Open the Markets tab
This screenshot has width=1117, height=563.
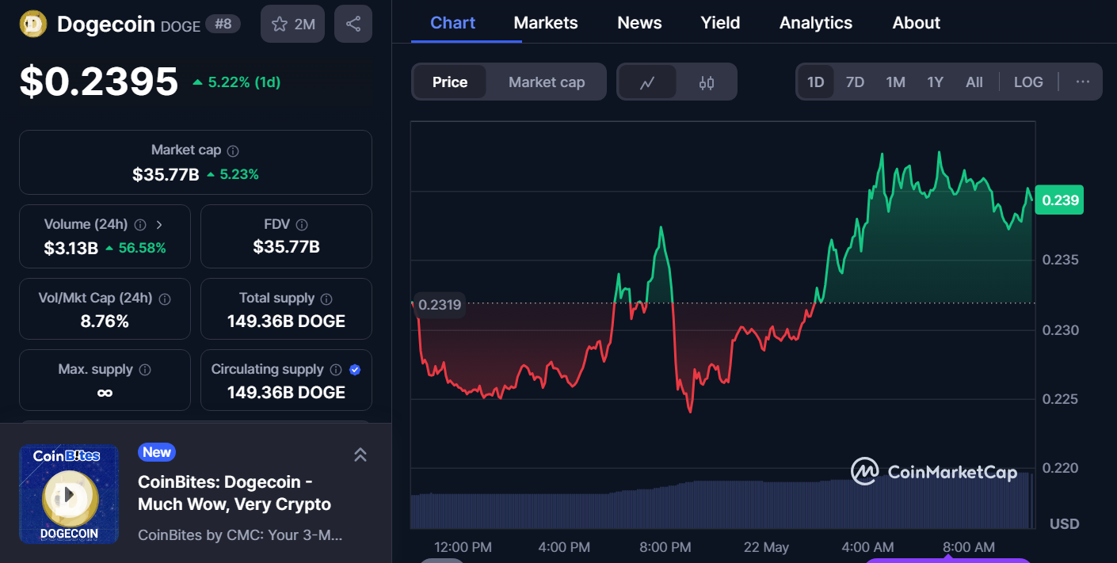tap(546, 23)
